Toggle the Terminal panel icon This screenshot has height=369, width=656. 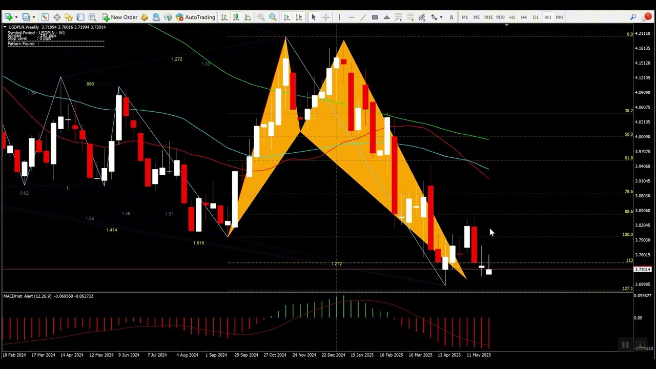80,17
